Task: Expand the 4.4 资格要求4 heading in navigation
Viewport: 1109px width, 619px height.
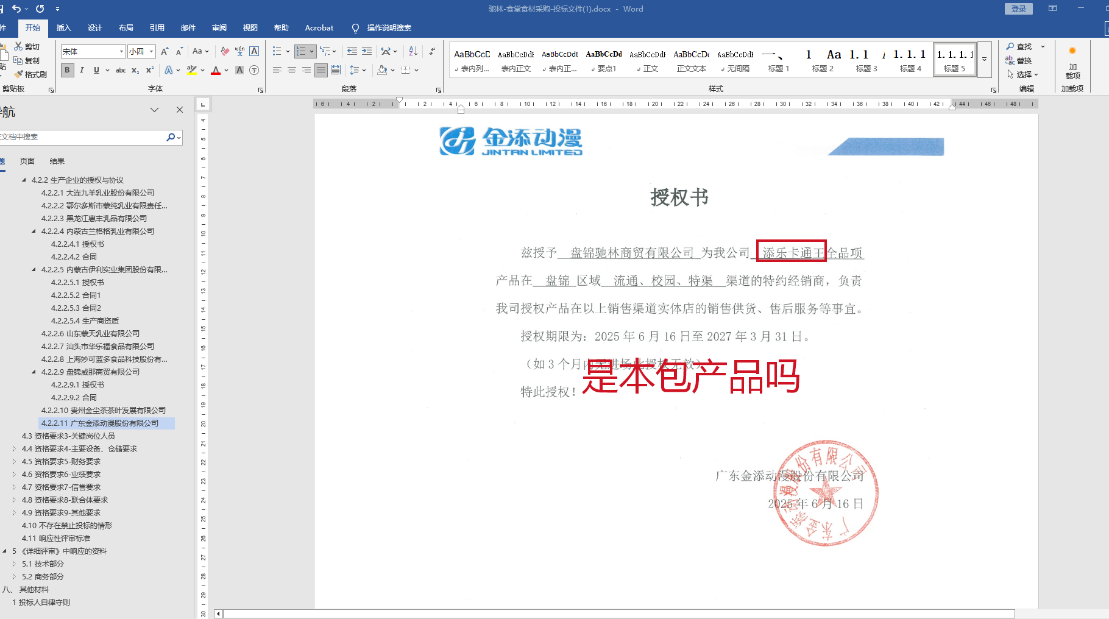Action: pos(14,448)
